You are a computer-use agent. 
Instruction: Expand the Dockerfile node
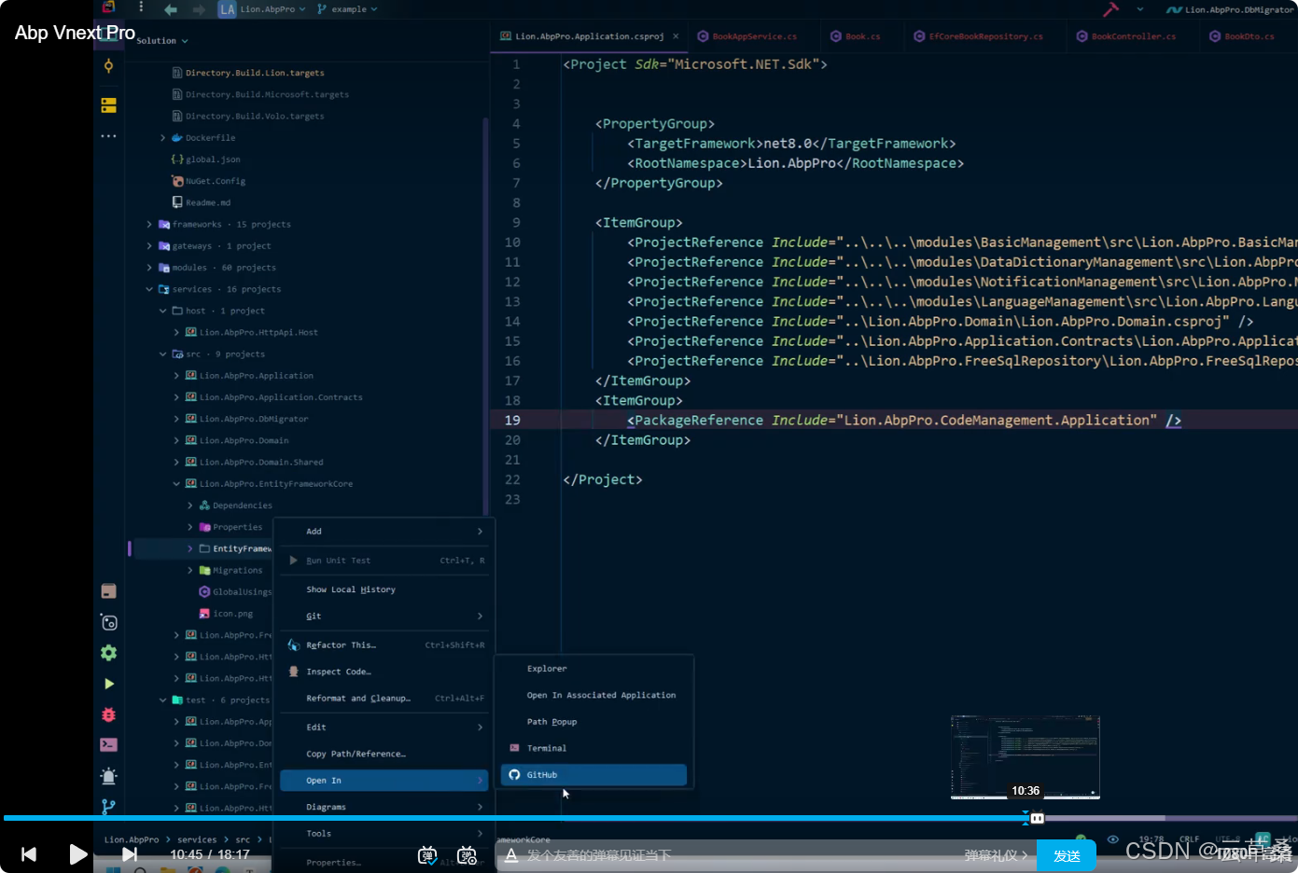click(x=162, y=138)
